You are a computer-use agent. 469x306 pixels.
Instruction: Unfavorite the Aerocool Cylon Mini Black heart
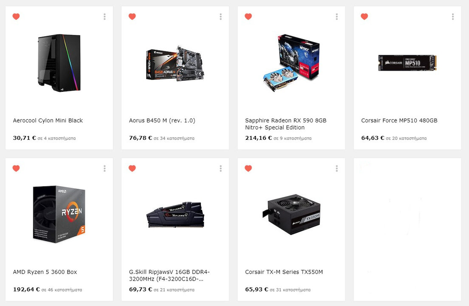(x=16, y=17)
